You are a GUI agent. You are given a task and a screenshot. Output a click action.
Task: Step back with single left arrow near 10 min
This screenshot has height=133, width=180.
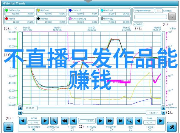click(73, 121)
